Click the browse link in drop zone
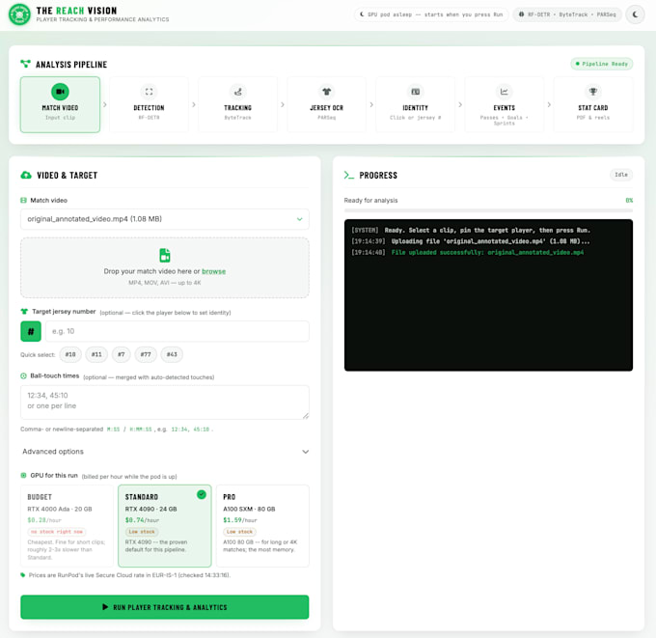The height and width of the screenshot is (638, 656). (214, 271)
